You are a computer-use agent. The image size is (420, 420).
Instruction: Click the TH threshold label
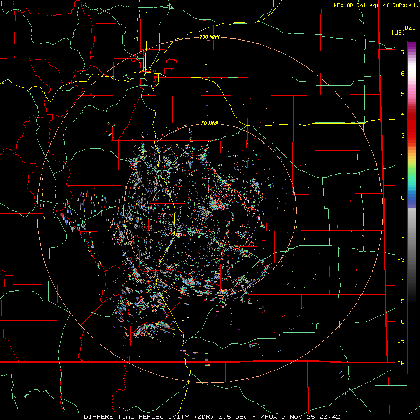(x=401, y=363)
